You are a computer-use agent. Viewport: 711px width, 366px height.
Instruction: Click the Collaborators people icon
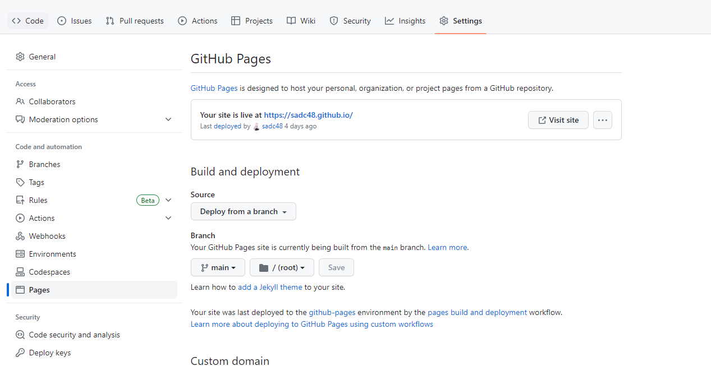(x=20, y=101)
